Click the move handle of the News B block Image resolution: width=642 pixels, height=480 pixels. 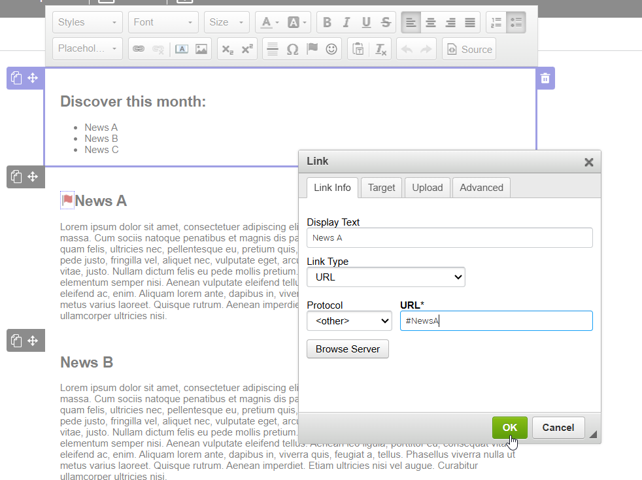tap(33, 341)
